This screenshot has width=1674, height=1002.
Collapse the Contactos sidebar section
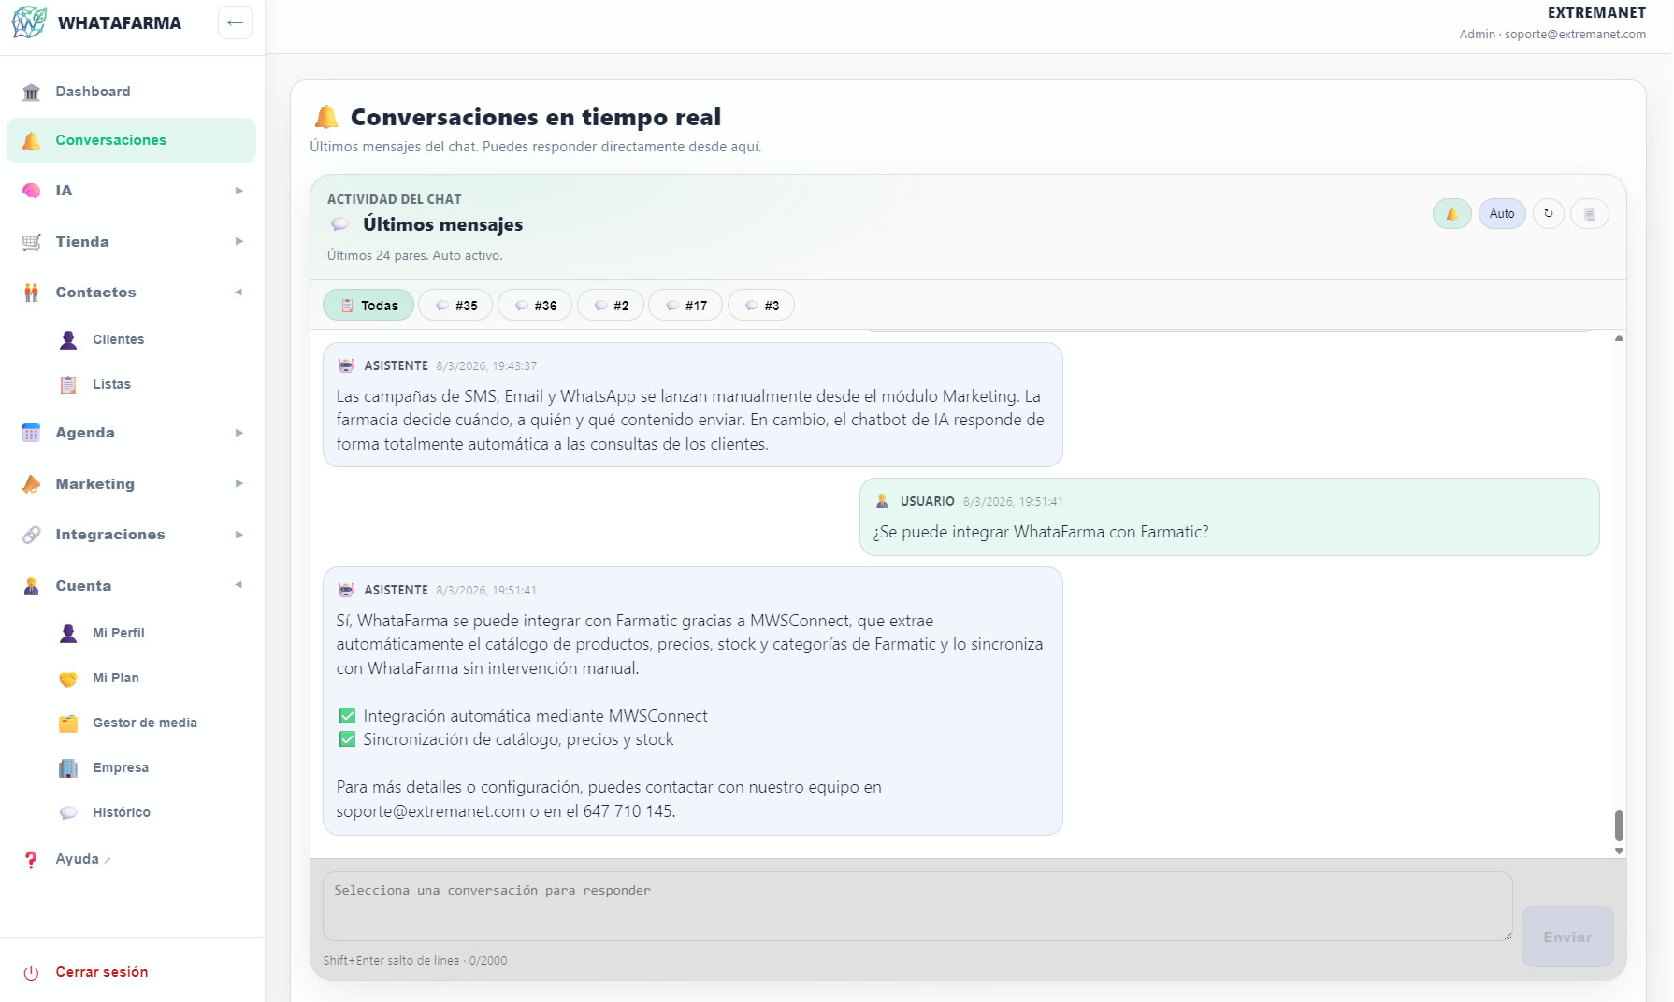click(131, 293)
